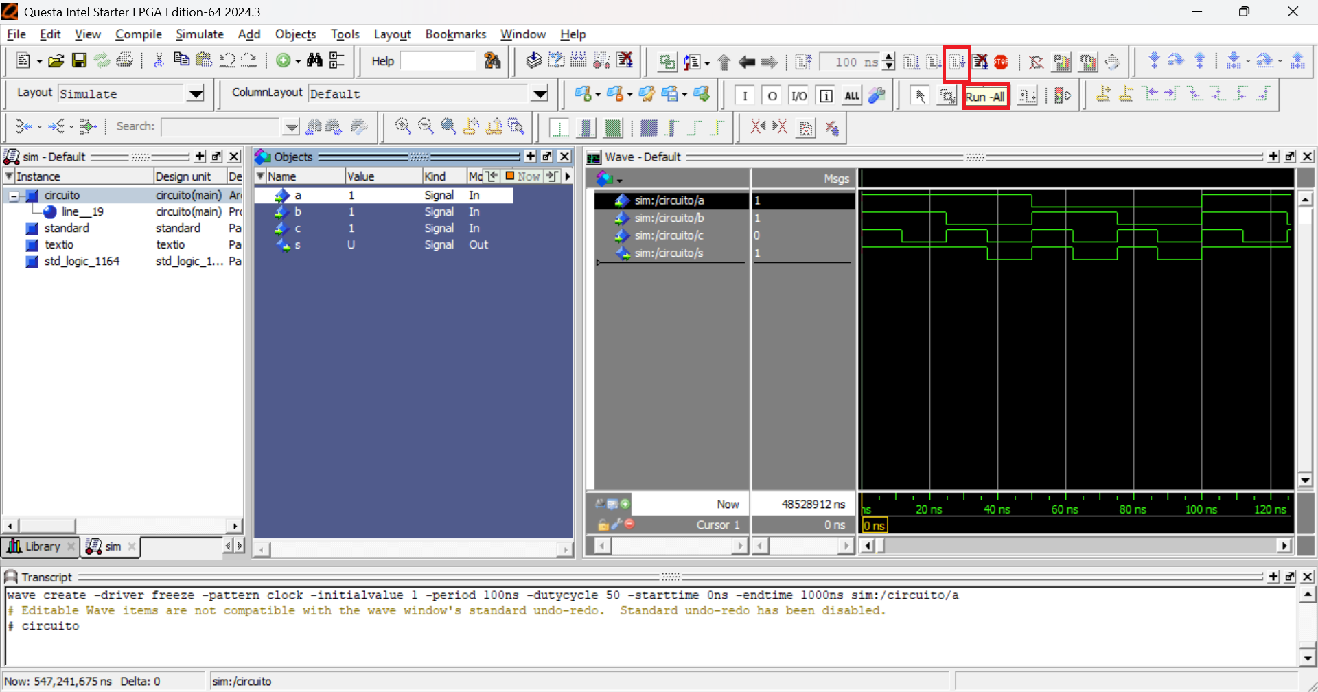Toggle the ALL signals filter button
1318x692 pixels.
click(851, 96)
